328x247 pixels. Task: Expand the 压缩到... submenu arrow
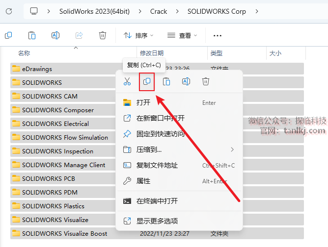[x=232, y=149]
